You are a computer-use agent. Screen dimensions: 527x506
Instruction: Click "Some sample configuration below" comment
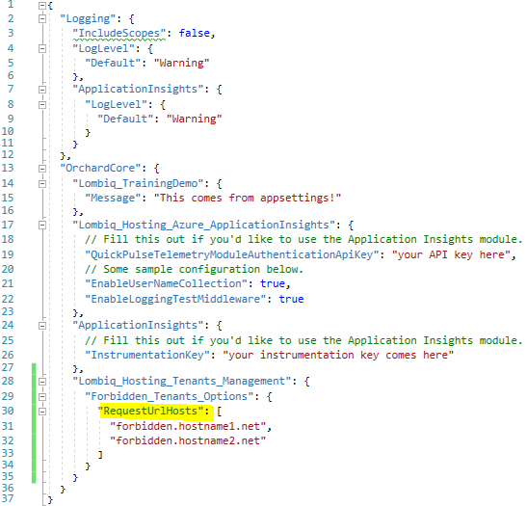[195, 269]
